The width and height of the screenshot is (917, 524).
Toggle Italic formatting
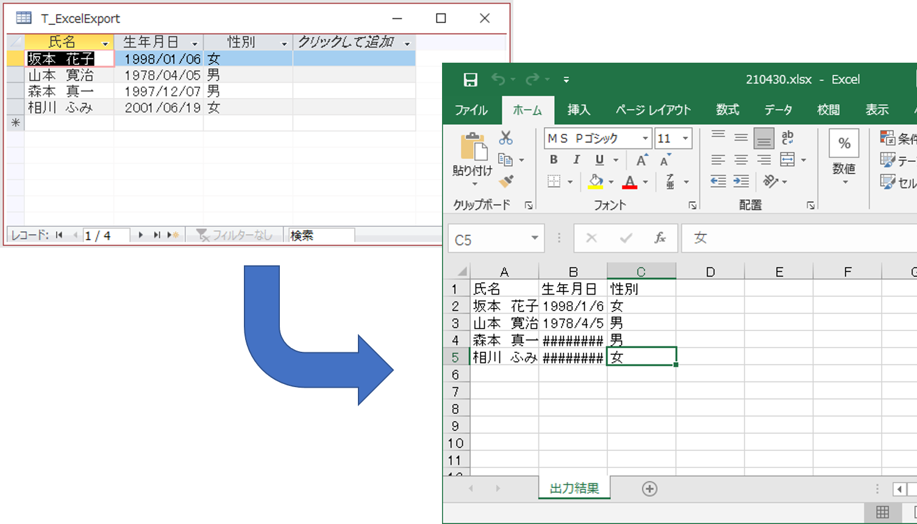pyautogui.click(x=576, y=160)
